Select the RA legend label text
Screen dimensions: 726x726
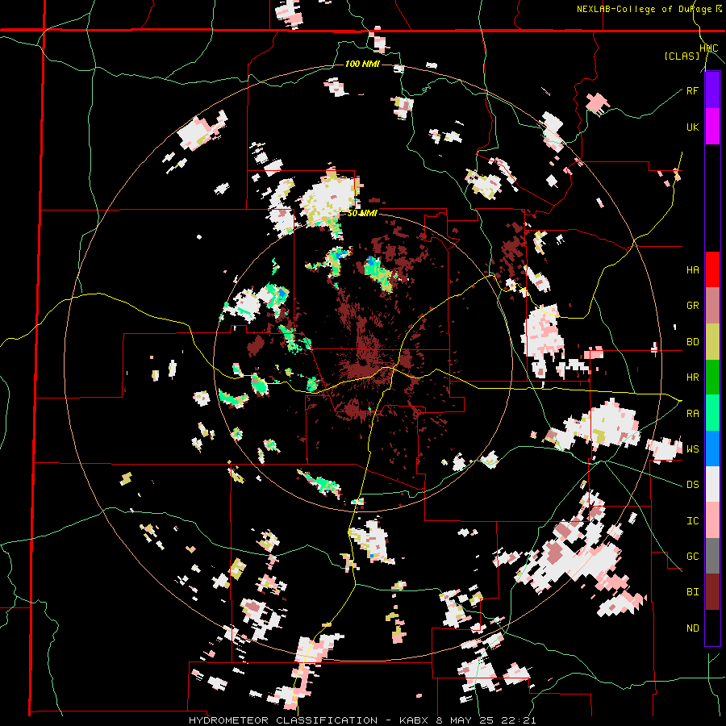(x=692, y=414)
